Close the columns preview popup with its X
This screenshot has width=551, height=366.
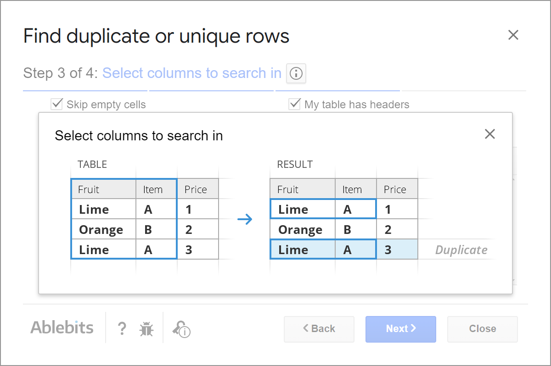point(489,134)
